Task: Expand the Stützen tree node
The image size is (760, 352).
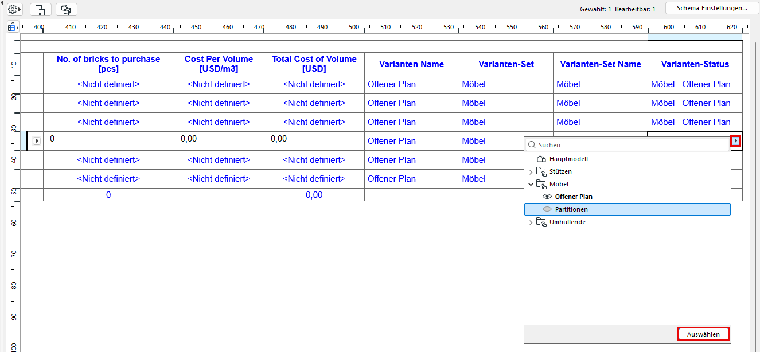Action: pos(531,171)
